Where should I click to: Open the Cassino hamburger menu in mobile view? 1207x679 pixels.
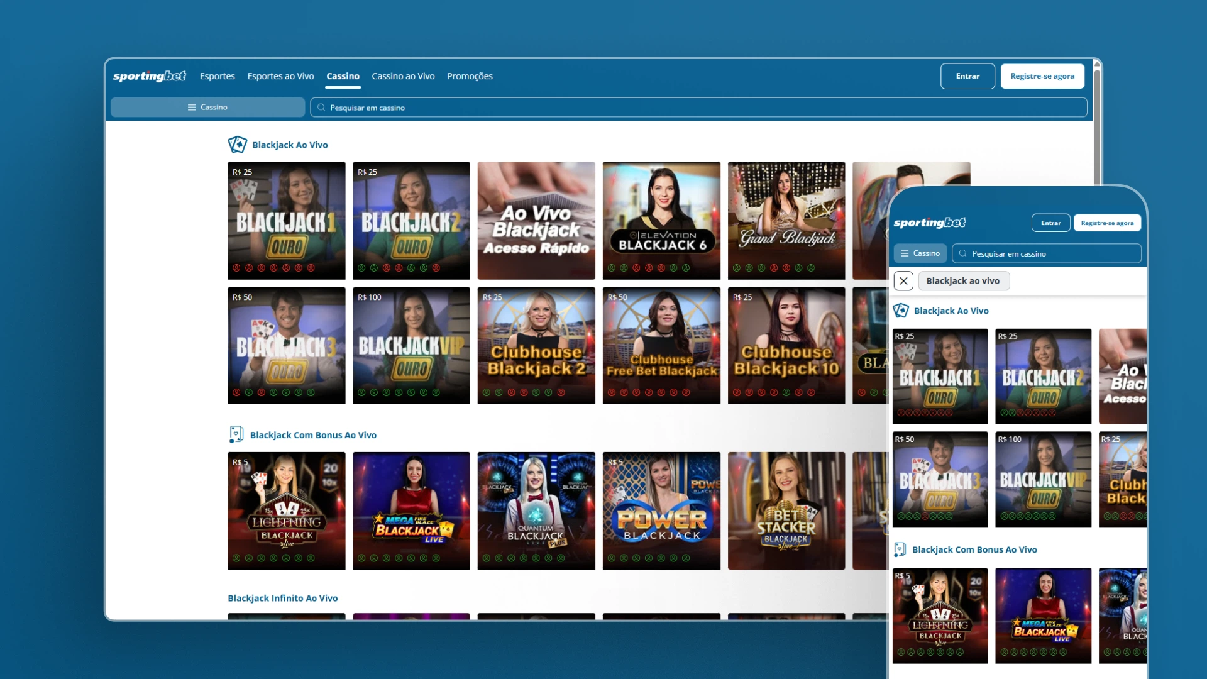point(920,253)
